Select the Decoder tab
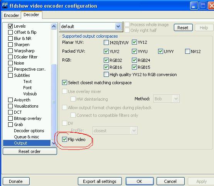Viewport: 214px width, 186px height. 31,15
